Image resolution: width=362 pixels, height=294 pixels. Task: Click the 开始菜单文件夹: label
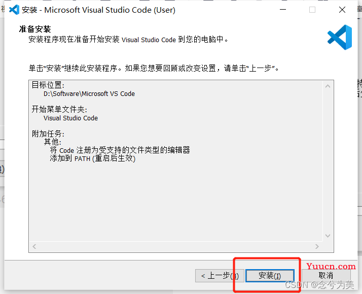[x=59, y=109]
